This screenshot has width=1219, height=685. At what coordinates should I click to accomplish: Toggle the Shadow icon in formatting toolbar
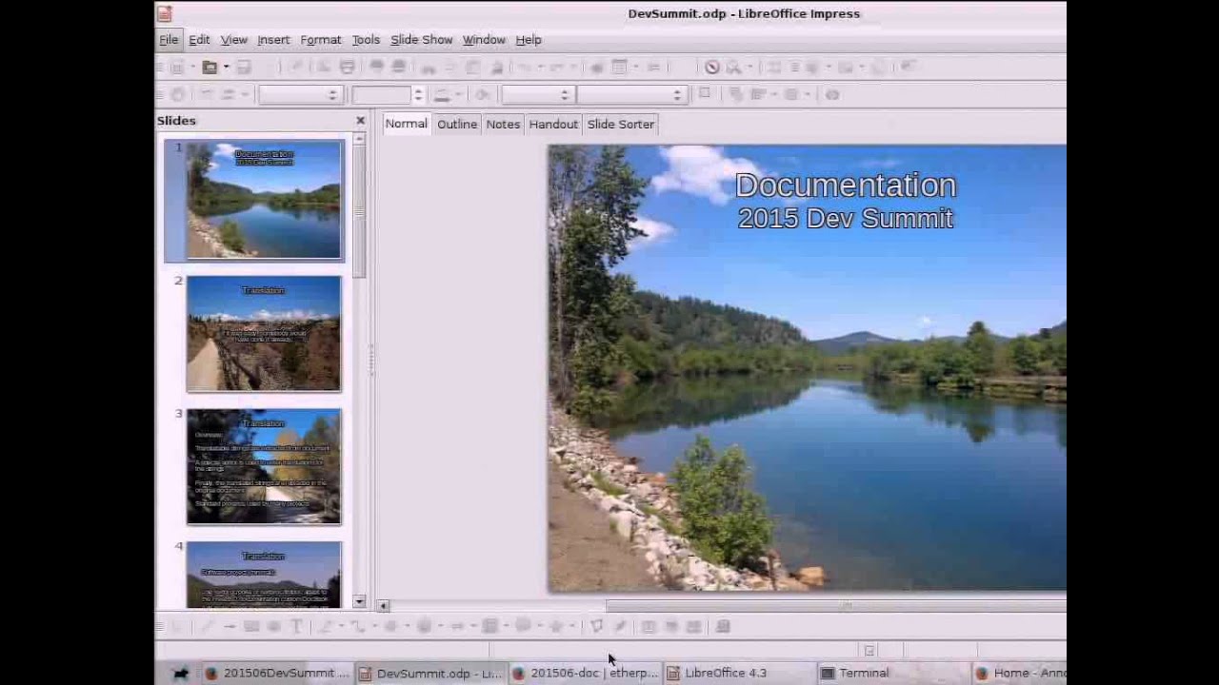click(705, 93)
